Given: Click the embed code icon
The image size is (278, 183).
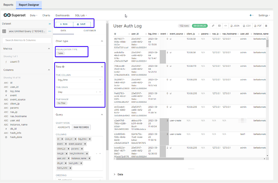Looking at the screenshot, I should click(x=226, y=26).
